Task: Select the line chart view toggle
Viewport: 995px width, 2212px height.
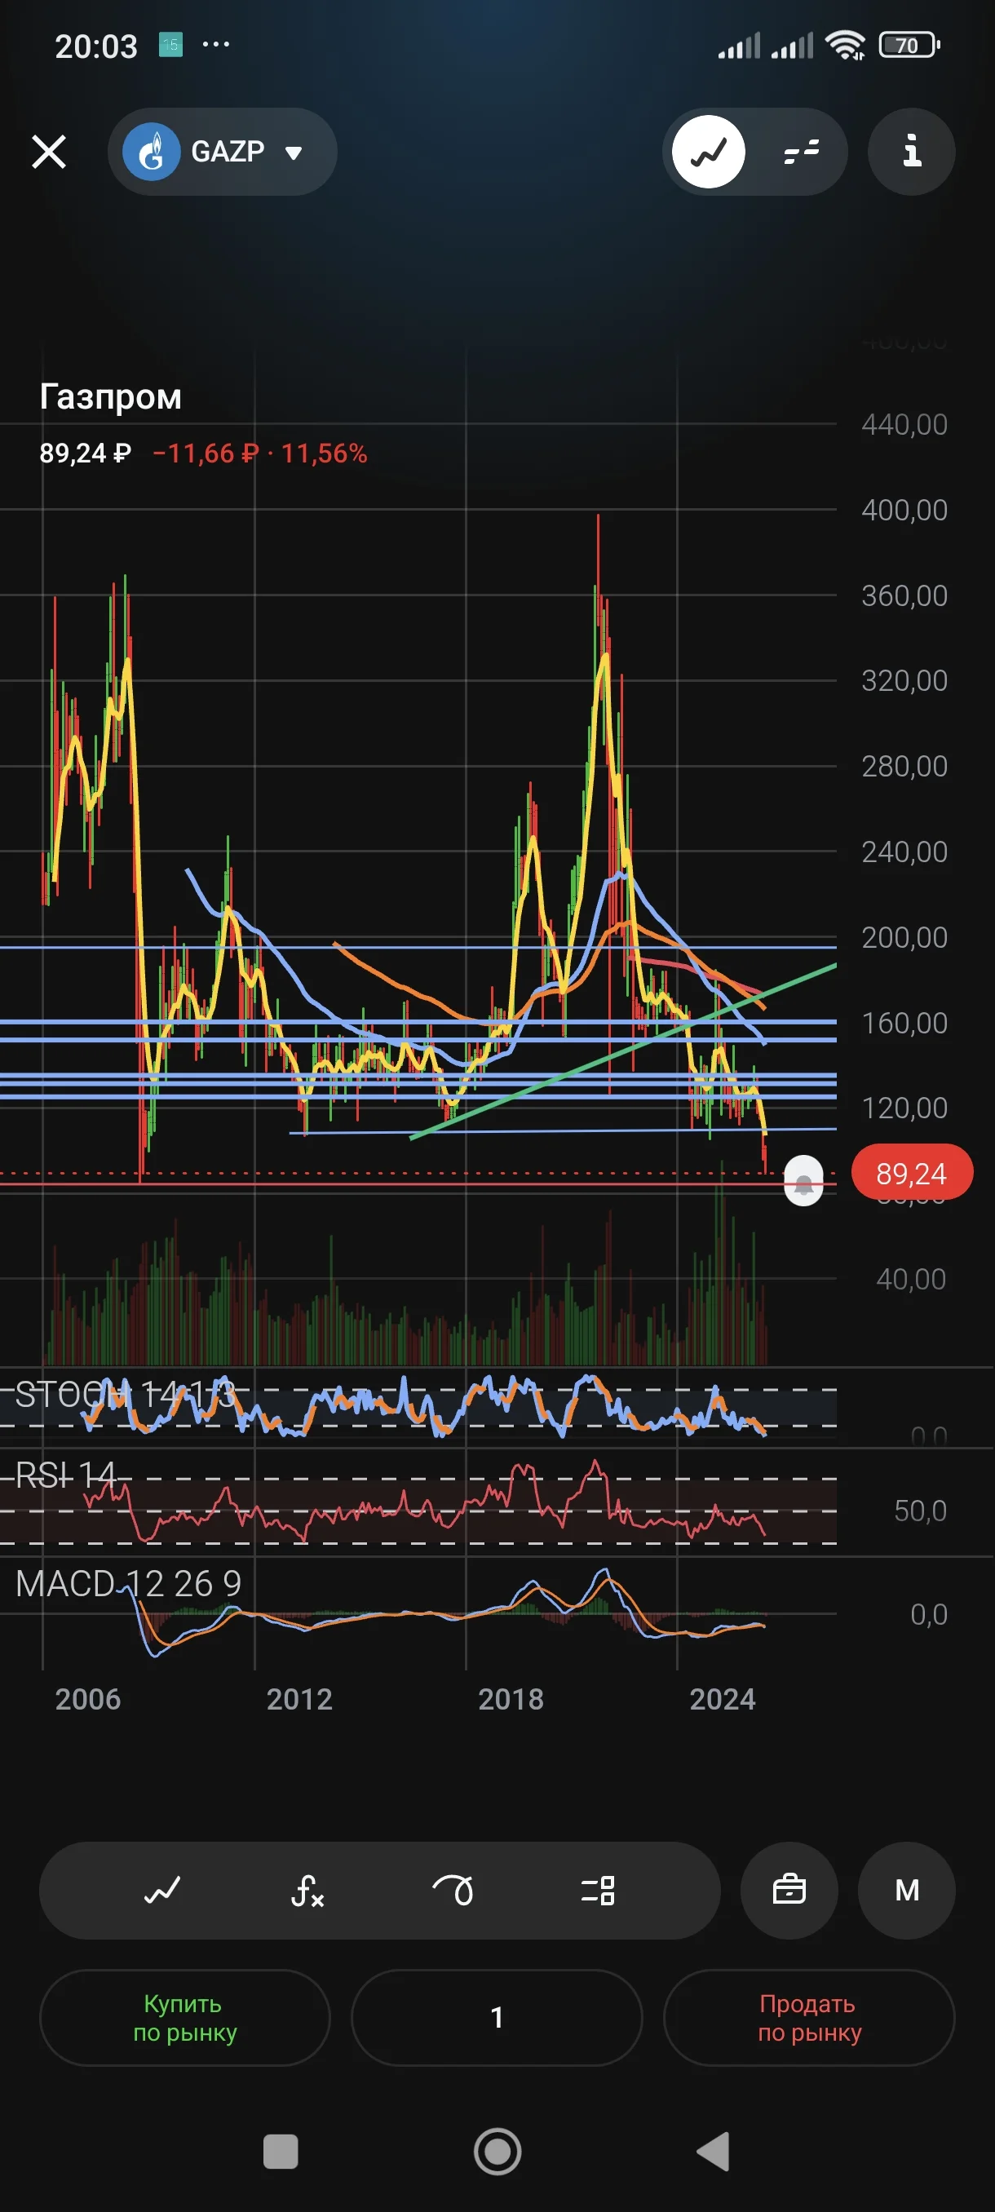Action: point(708,152)
